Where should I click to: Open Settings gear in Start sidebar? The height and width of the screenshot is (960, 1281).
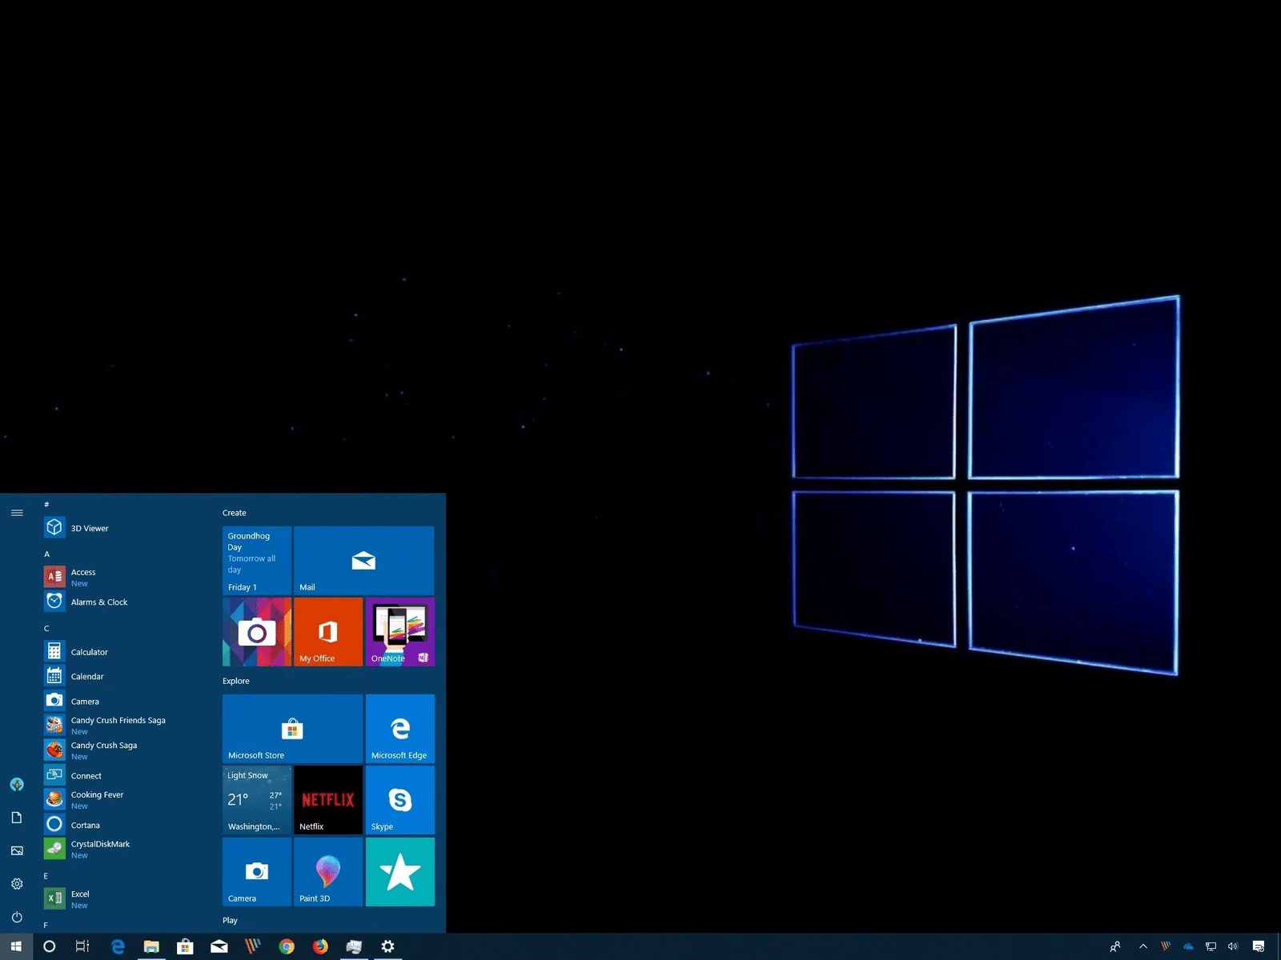coord(17,884)
